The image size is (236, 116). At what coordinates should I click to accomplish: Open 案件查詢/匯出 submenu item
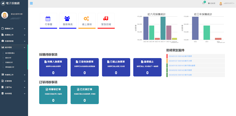tap(10, 53)
